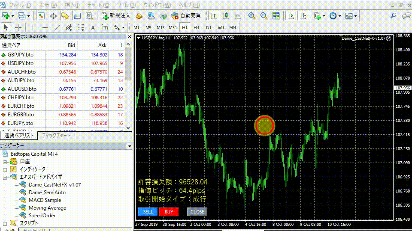The image size is (412, 231).
Task: Select the cursor arrow tool
Action: (6, 27)
